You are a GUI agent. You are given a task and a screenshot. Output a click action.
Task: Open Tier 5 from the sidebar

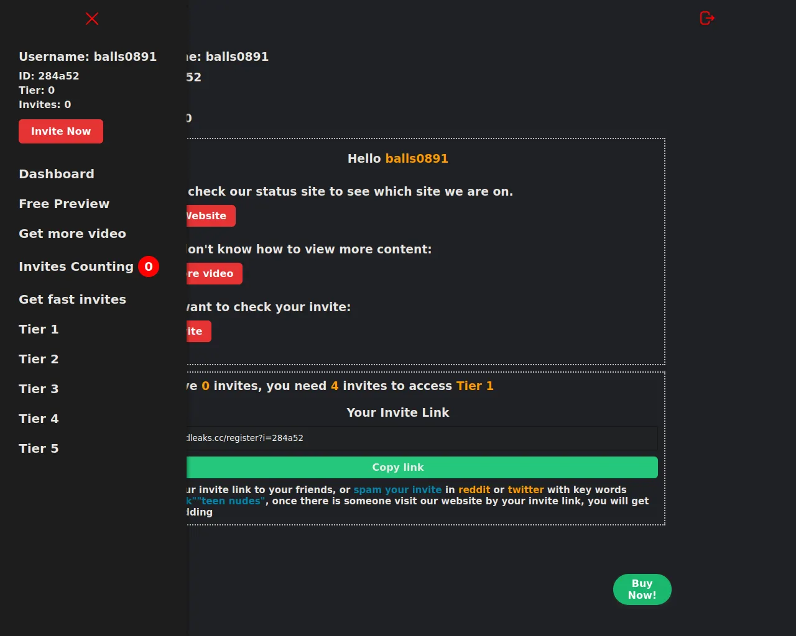(38, 448)
